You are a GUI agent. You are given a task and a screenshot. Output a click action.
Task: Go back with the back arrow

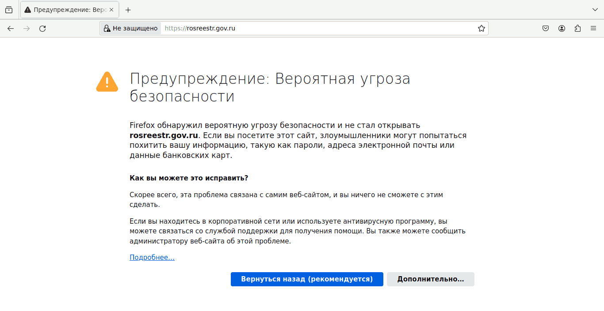(11, 28)
